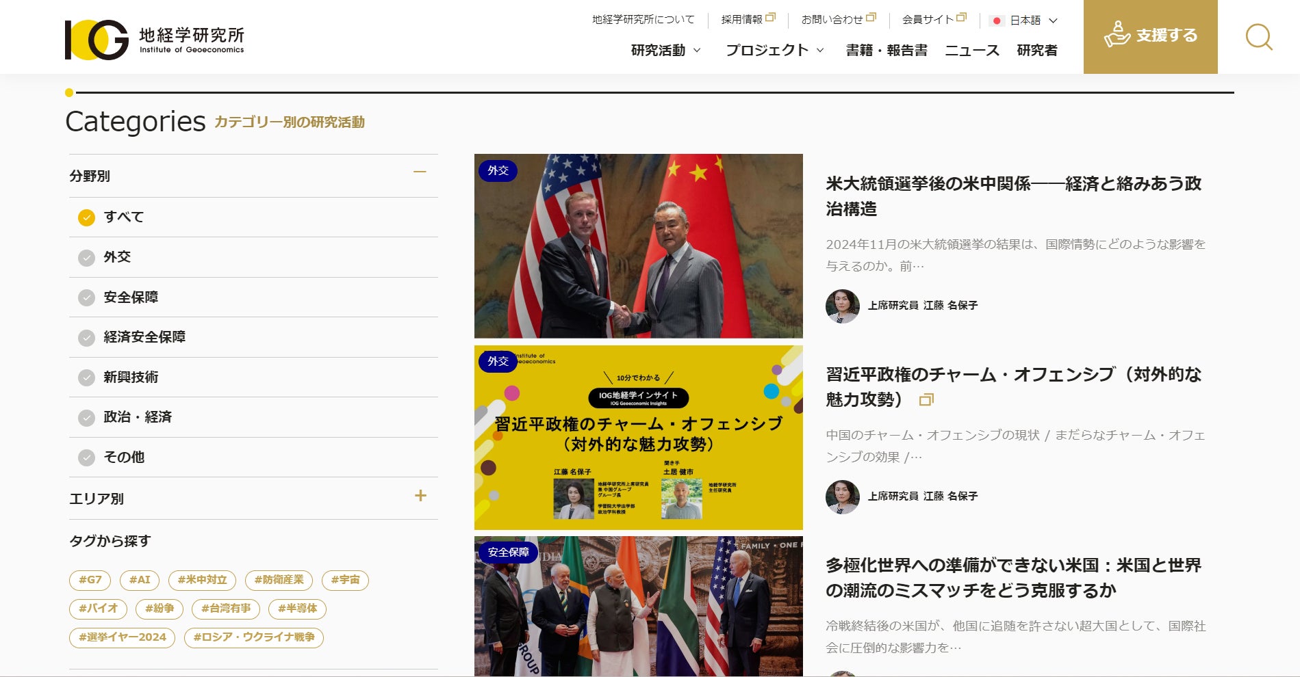Open the 会員サイト top link
Image resolution: width=1300 pixels, height=677 pixels.
click(x=928, y=20)
